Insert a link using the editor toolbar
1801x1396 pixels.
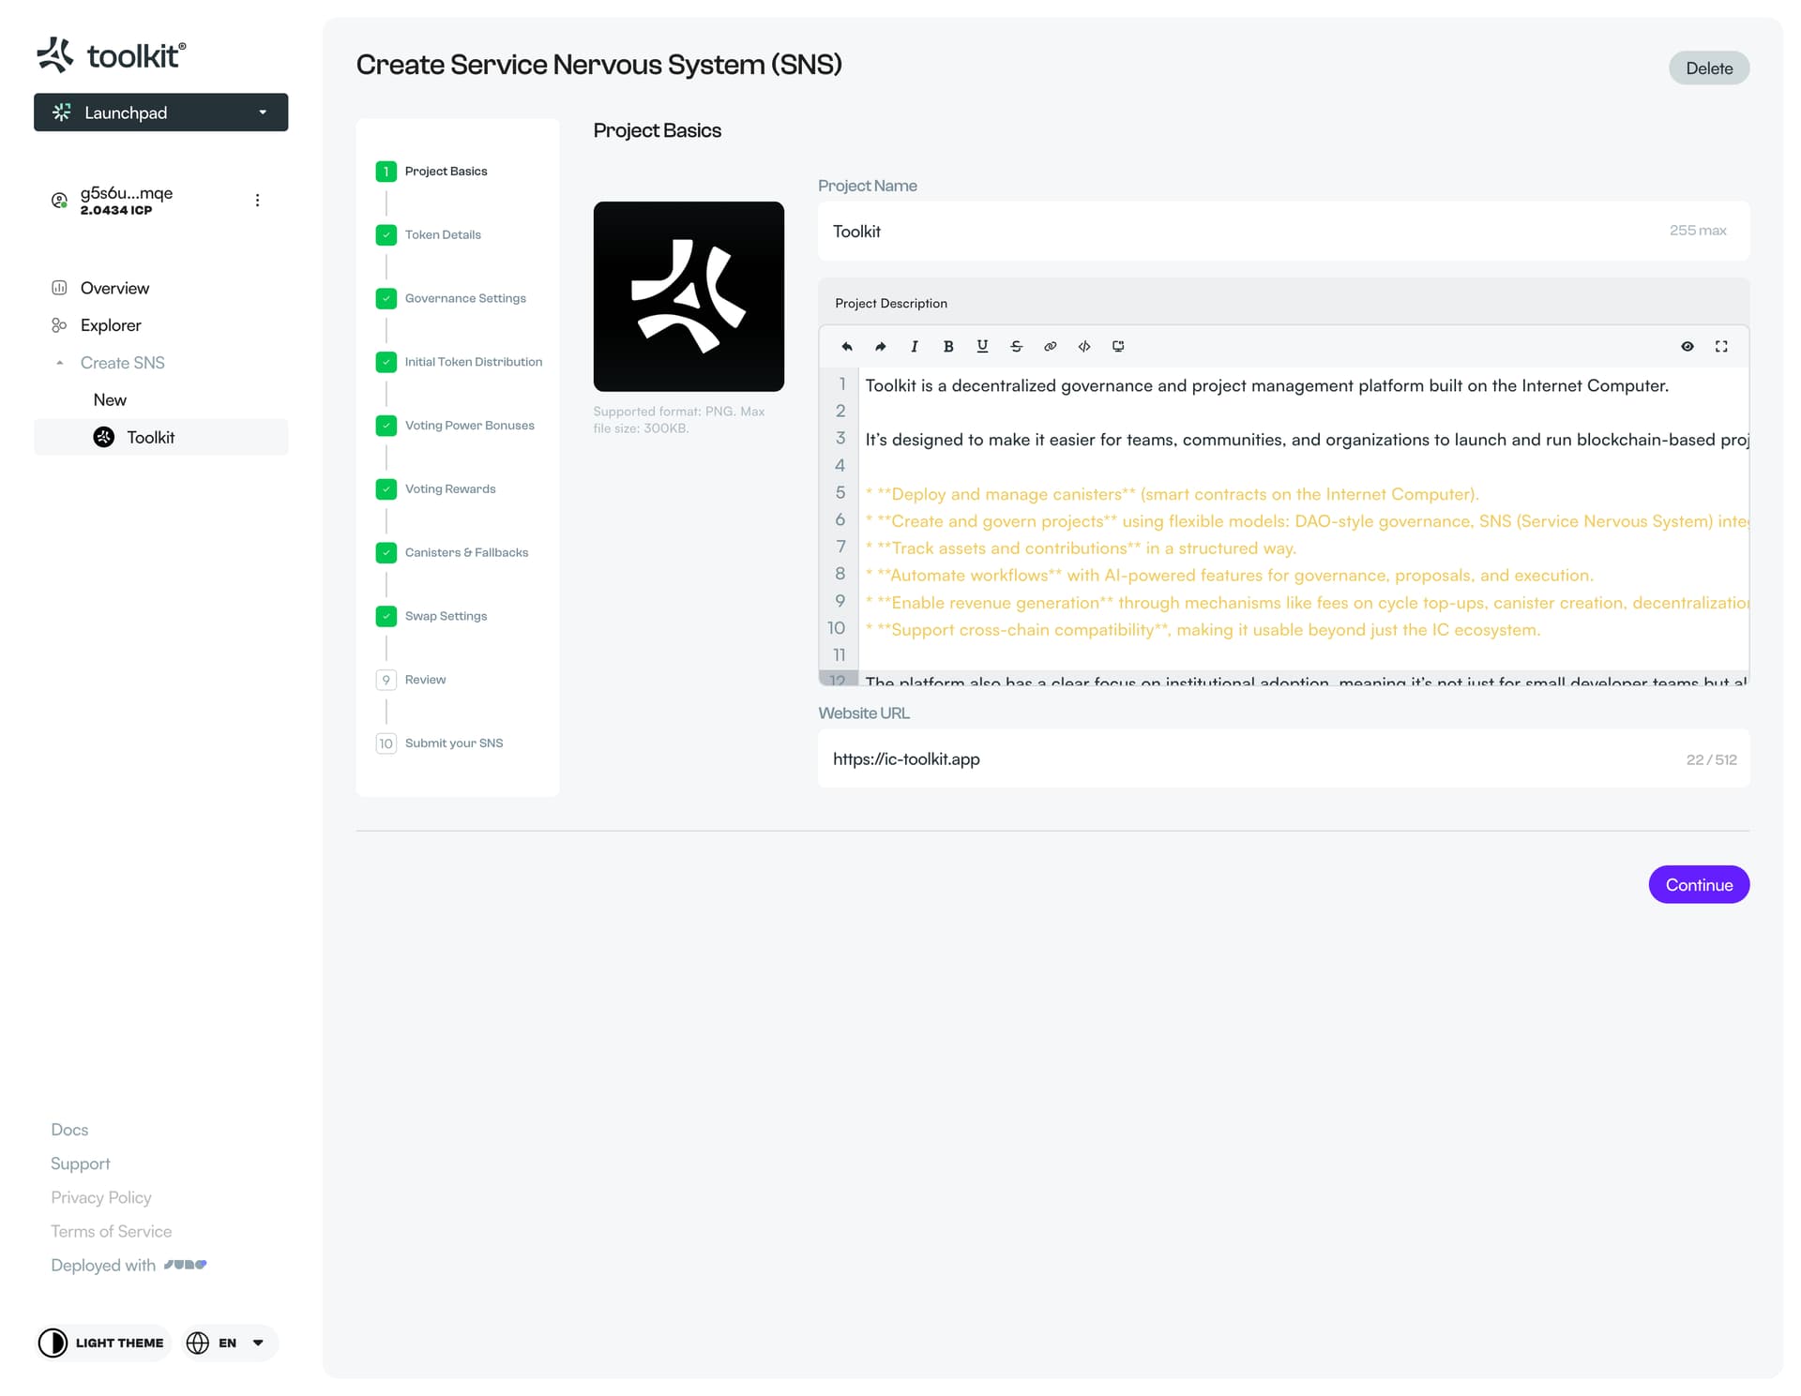point(1050,347)
